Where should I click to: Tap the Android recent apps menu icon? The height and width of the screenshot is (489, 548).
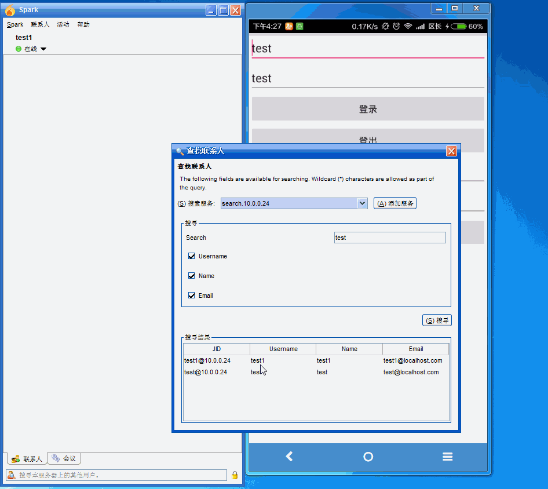(x=447, y=457)
